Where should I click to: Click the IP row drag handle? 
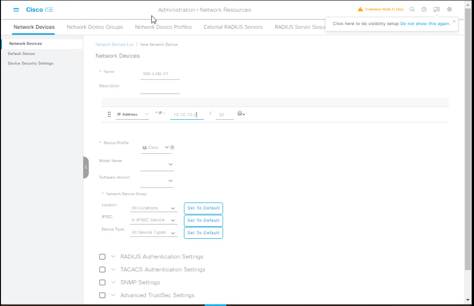point(109,114)
